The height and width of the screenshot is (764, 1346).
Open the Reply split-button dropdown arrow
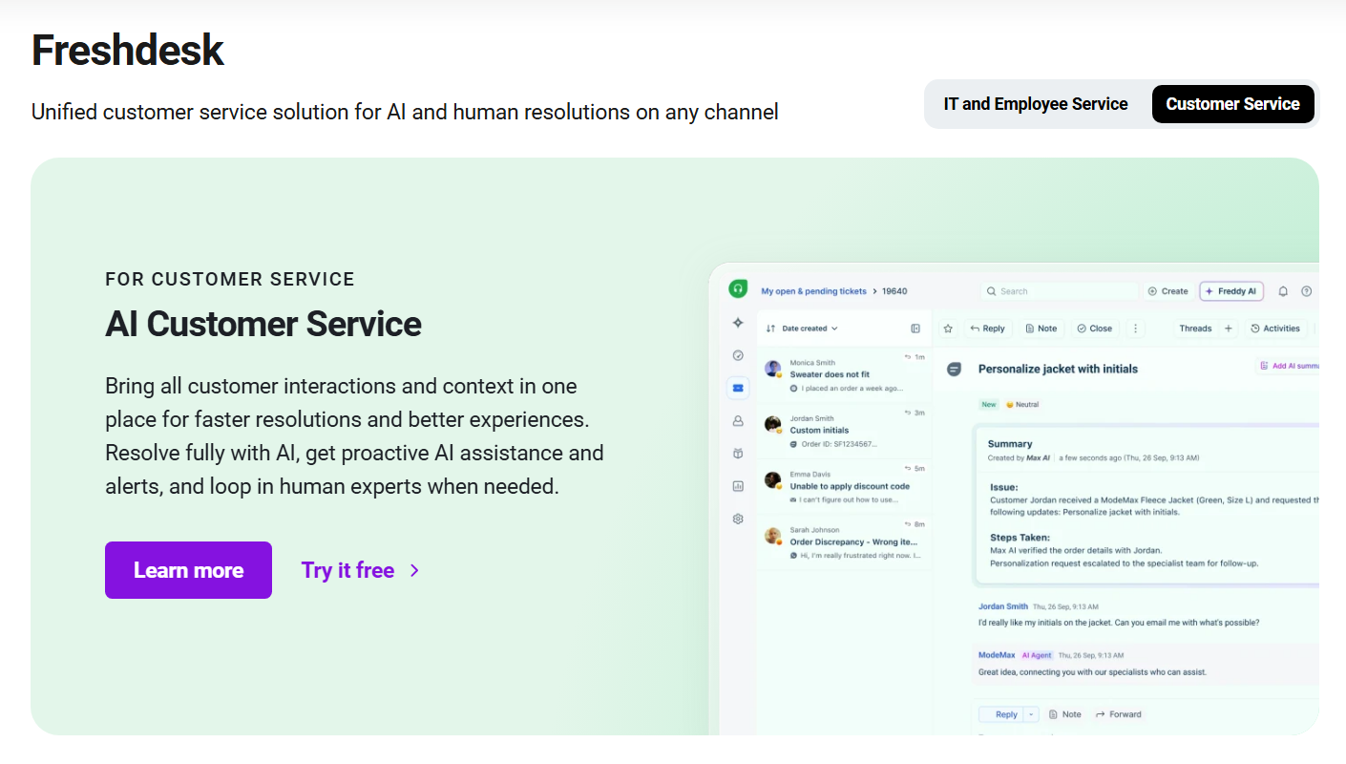(1031, 714)
